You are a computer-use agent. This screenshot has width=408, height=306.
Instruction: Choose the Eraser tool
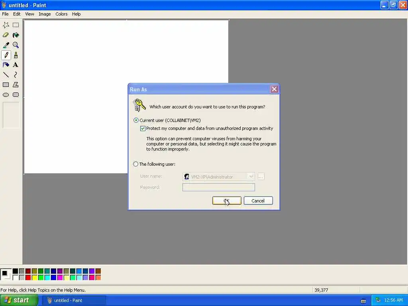tap(6, 35)
